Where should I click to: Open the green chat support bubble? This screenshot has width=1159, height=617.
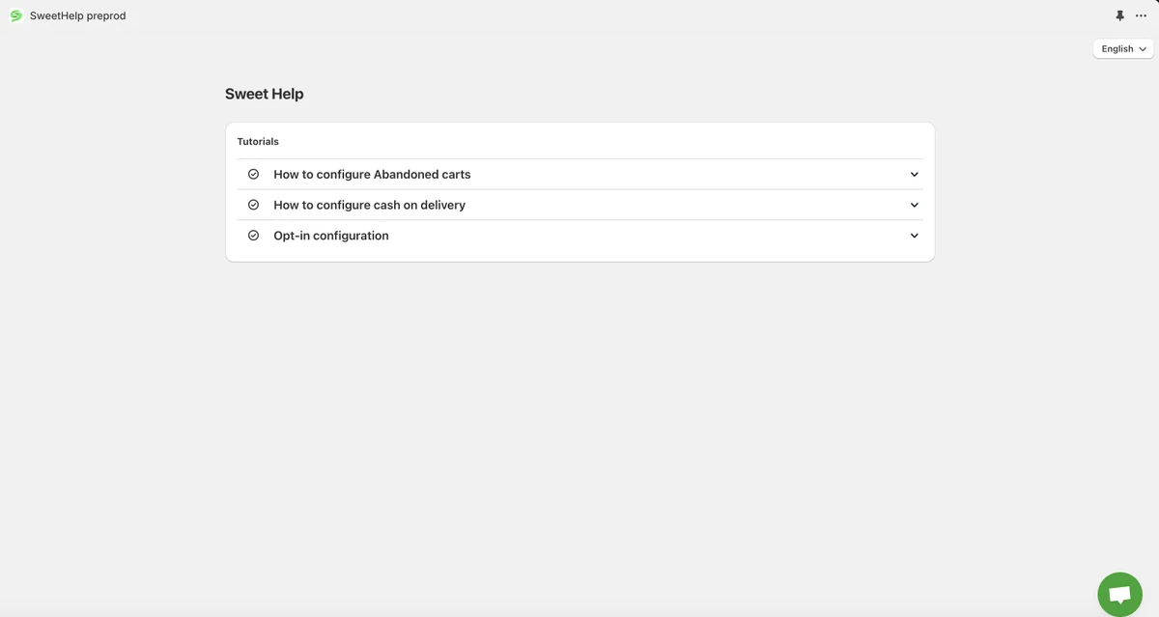click(x=1119, y=594)
